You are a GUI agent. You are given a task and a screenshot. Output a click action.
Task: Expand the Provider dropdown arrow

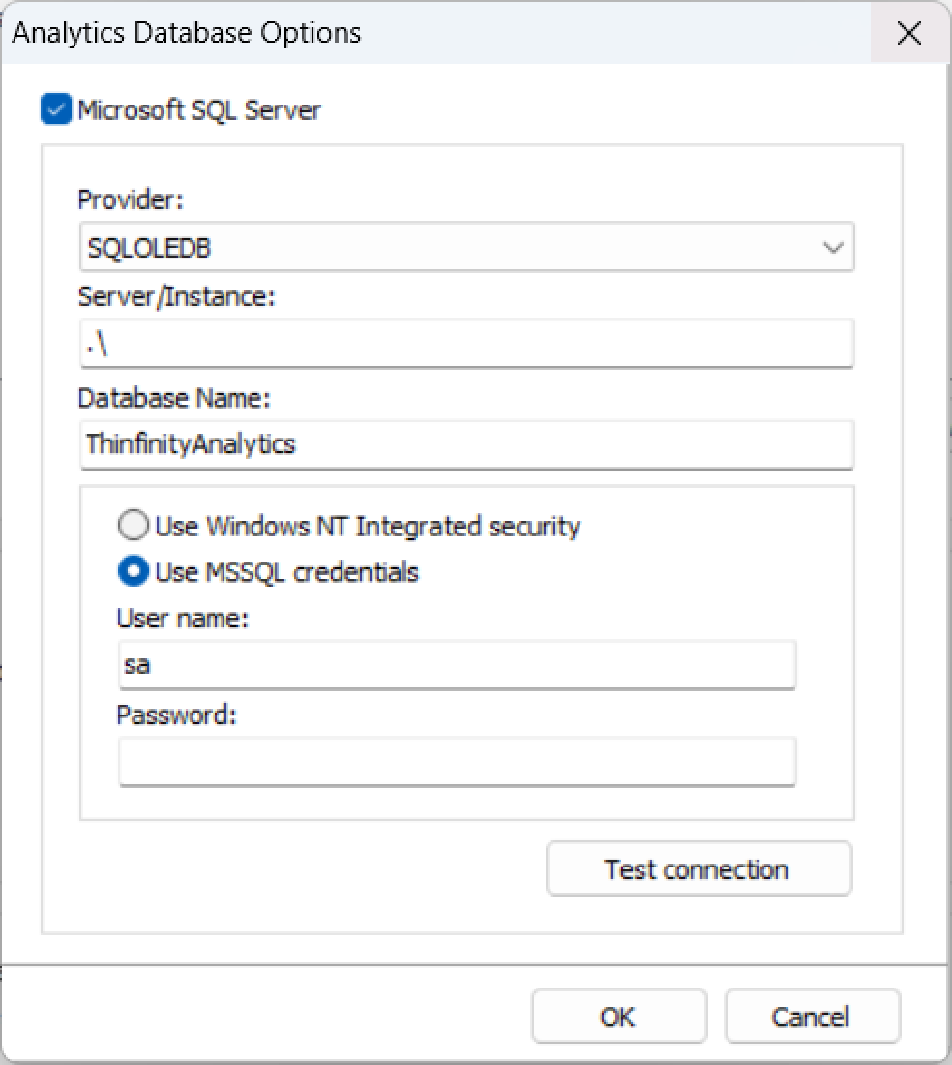tap(832, 248)
